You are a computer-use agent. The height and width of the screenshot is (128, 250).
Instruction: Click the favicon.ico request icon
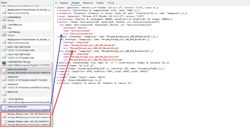(x=4, y=93)
